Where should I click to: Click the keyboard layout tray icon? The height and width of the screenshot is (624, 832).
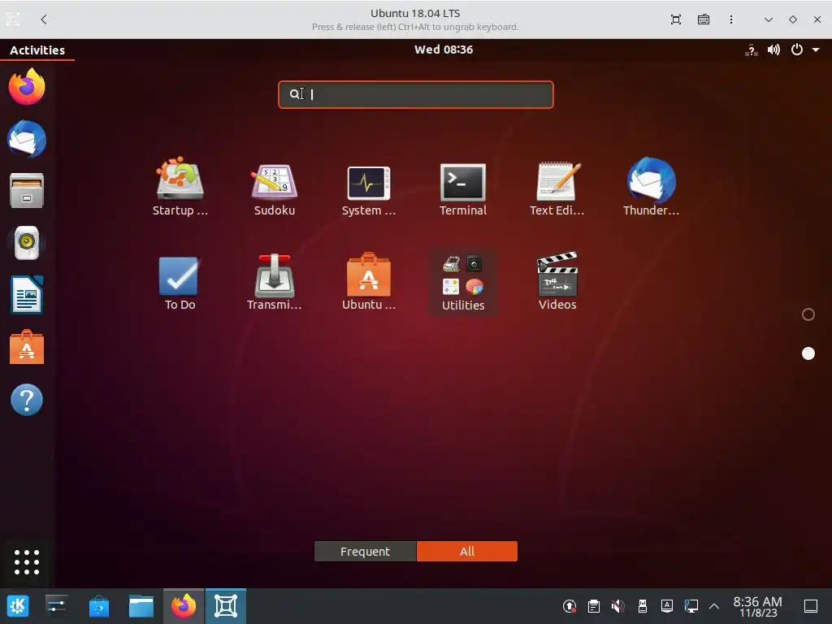point(667,606)
